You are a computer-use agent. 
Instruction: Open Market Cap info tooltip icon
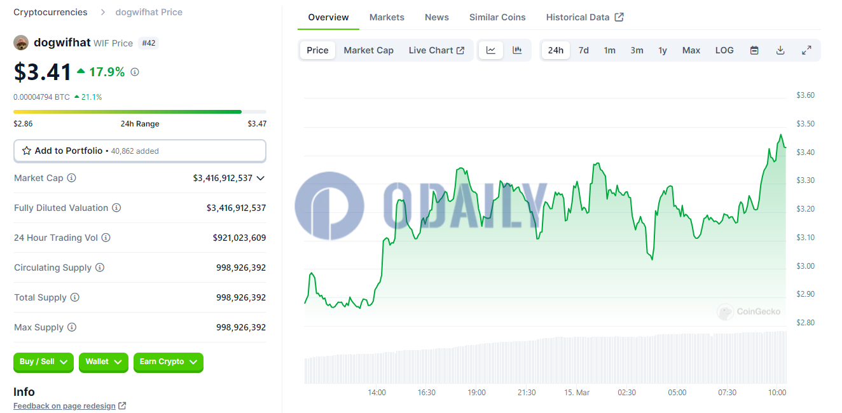click(71, 178)
